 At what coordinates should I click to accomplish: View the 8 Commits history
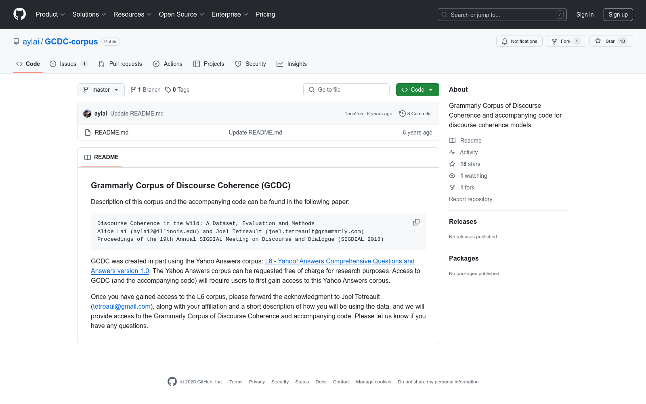click(415, 114)
